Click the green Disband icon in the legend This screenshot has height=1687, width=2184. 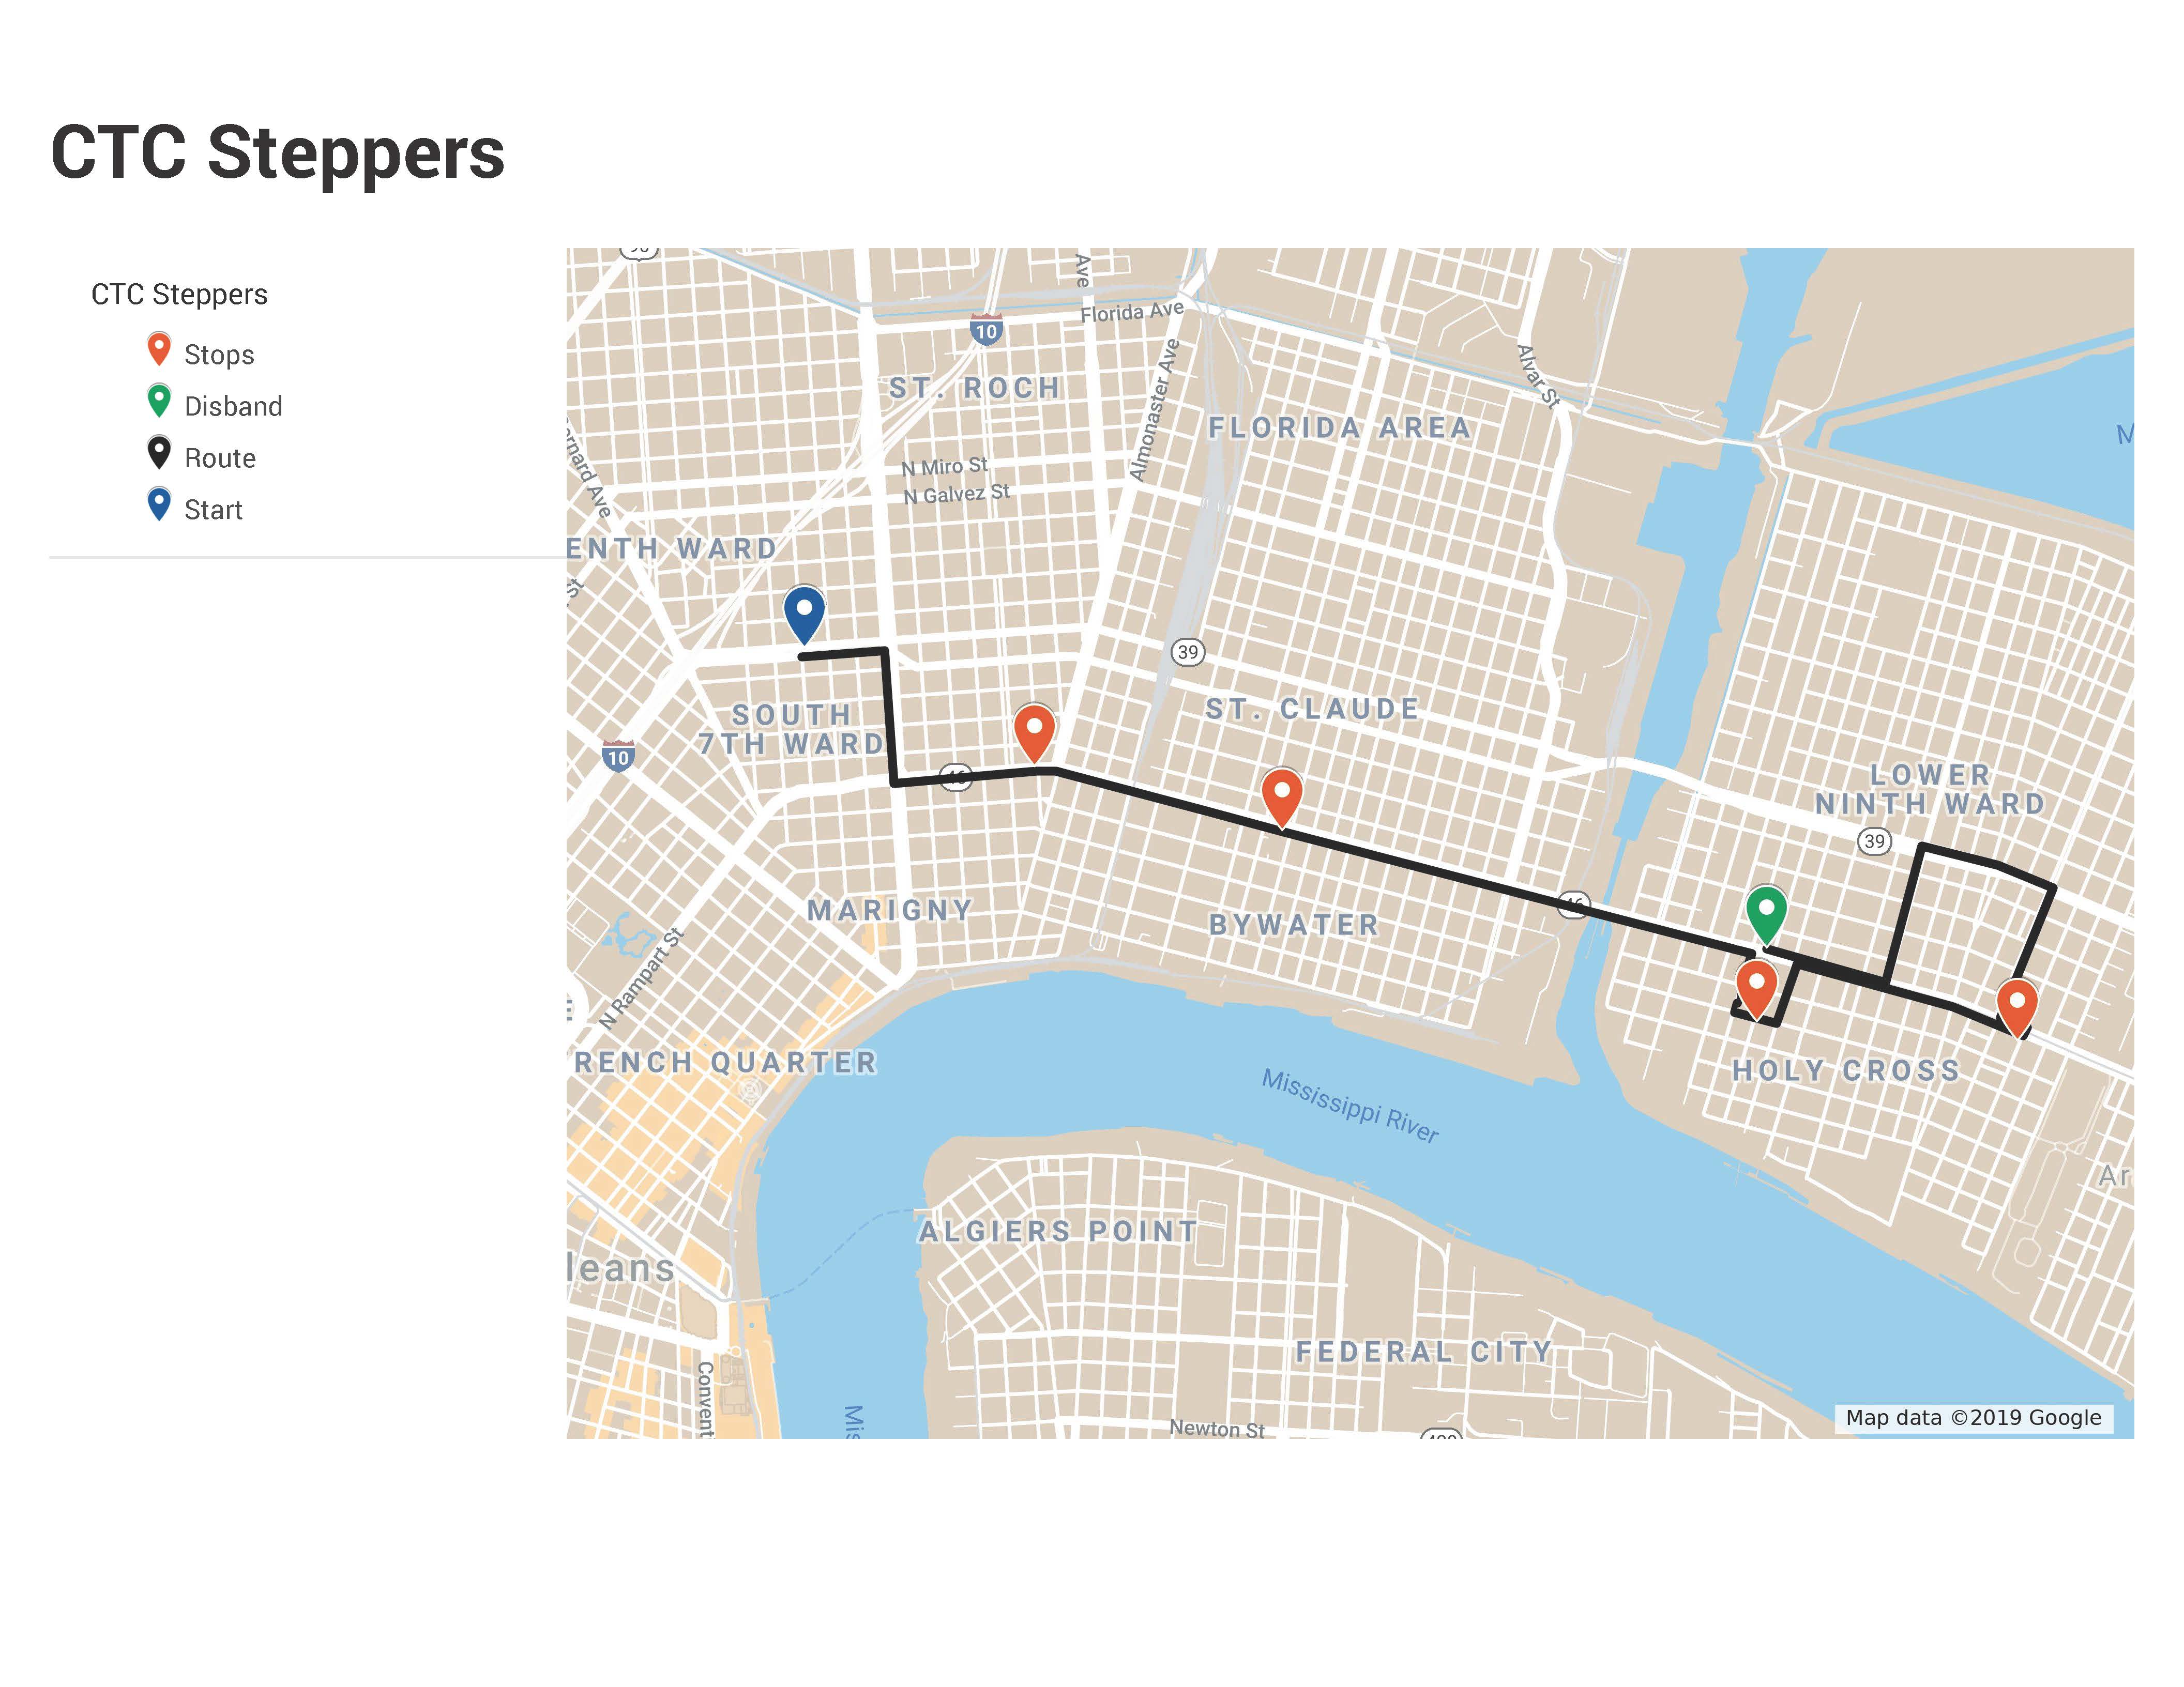[x=159, y=401]
